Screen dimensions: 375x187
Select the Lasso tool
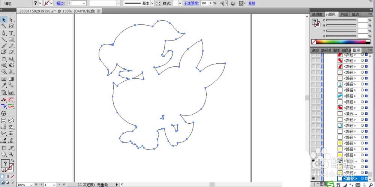pos(11,25)
